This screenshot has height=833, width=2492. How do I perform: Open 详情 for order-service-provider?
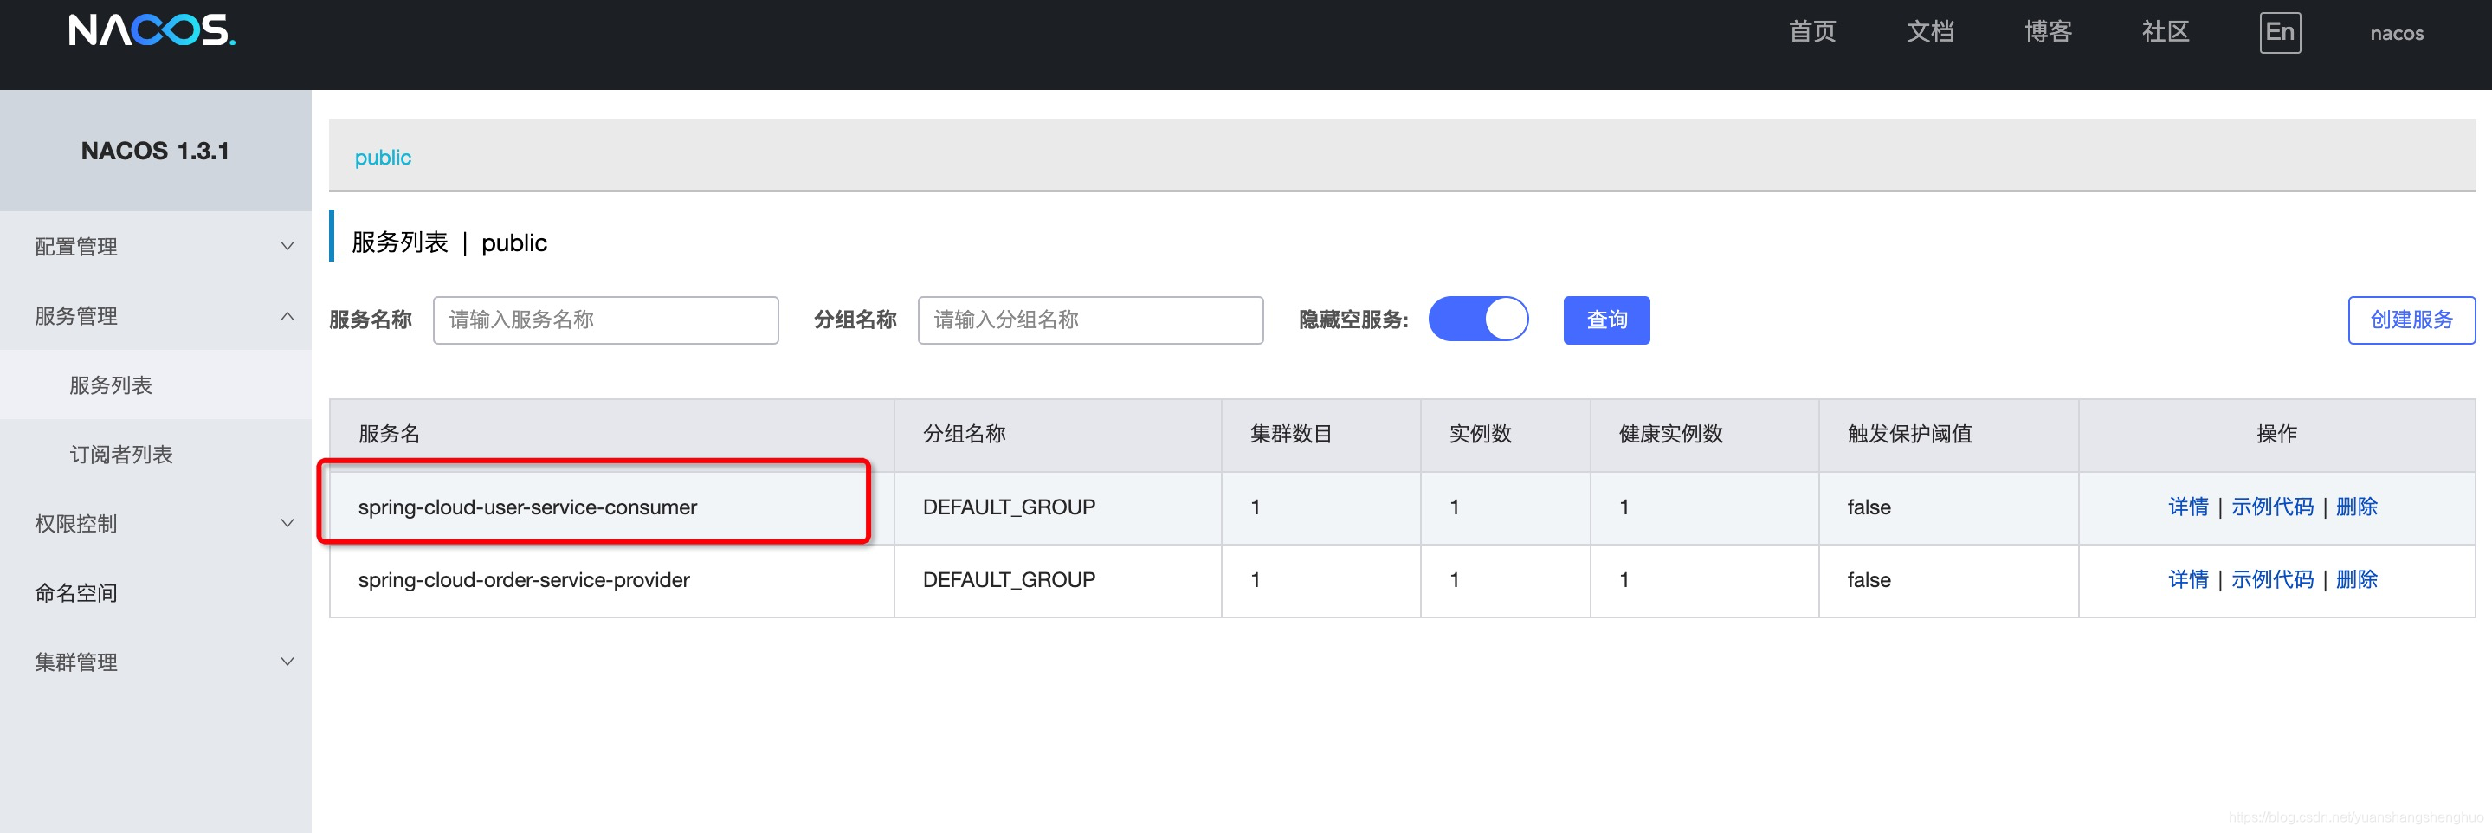[x=2187, y=579]
